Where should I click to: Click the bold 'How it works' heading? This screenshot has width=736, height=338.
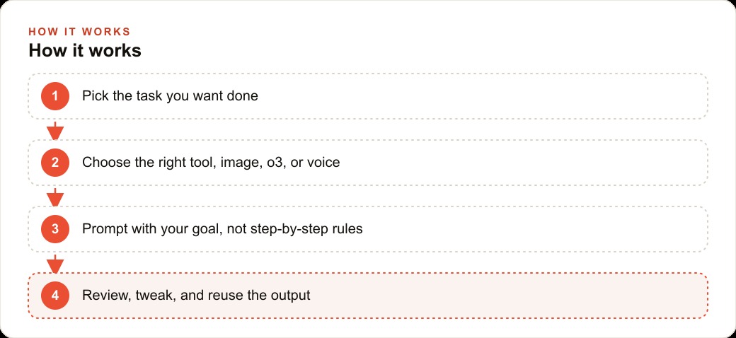tap(85, 51)
